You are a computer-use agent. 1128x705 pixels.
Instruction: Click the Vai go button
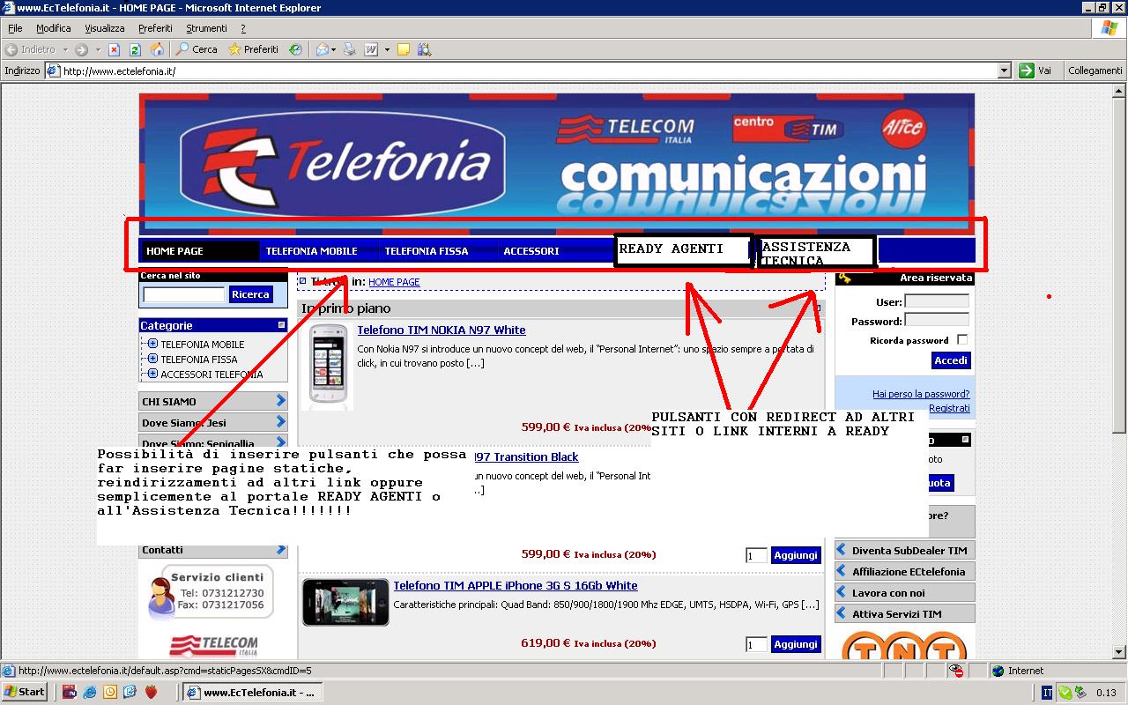pos(1035,70)
